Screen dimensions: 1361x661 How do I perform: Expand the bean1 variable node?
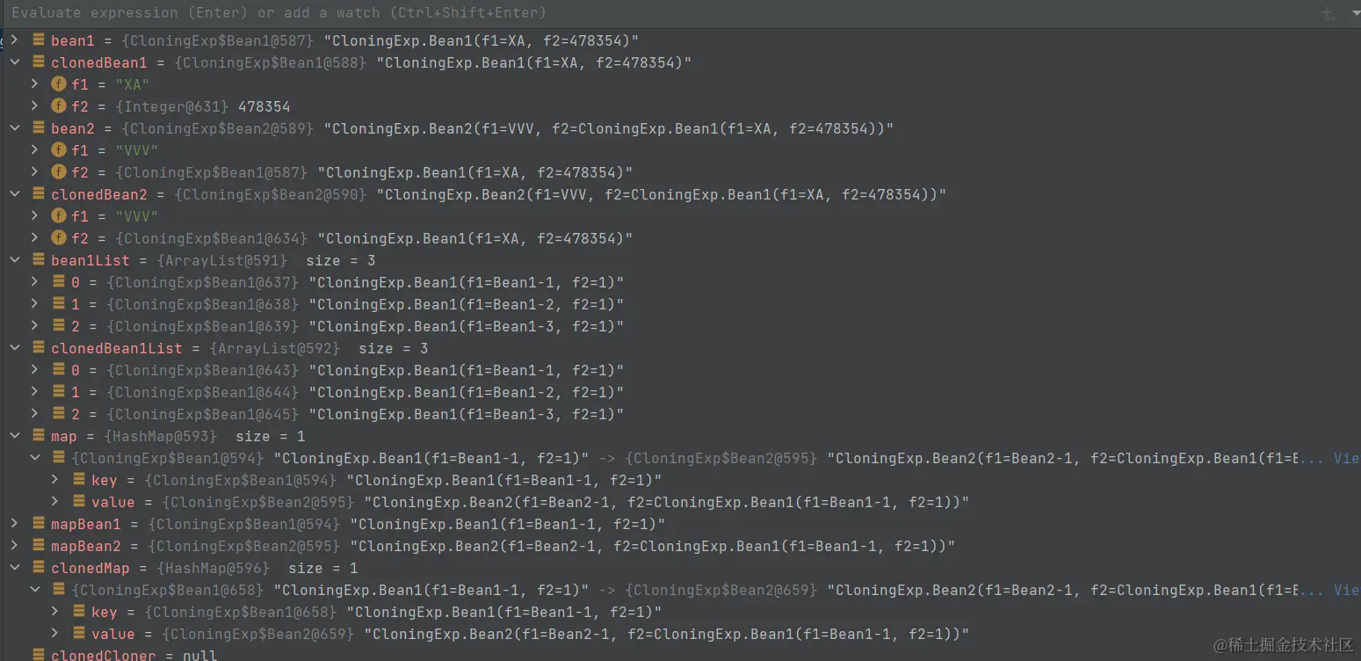click(x=13, y=40)
